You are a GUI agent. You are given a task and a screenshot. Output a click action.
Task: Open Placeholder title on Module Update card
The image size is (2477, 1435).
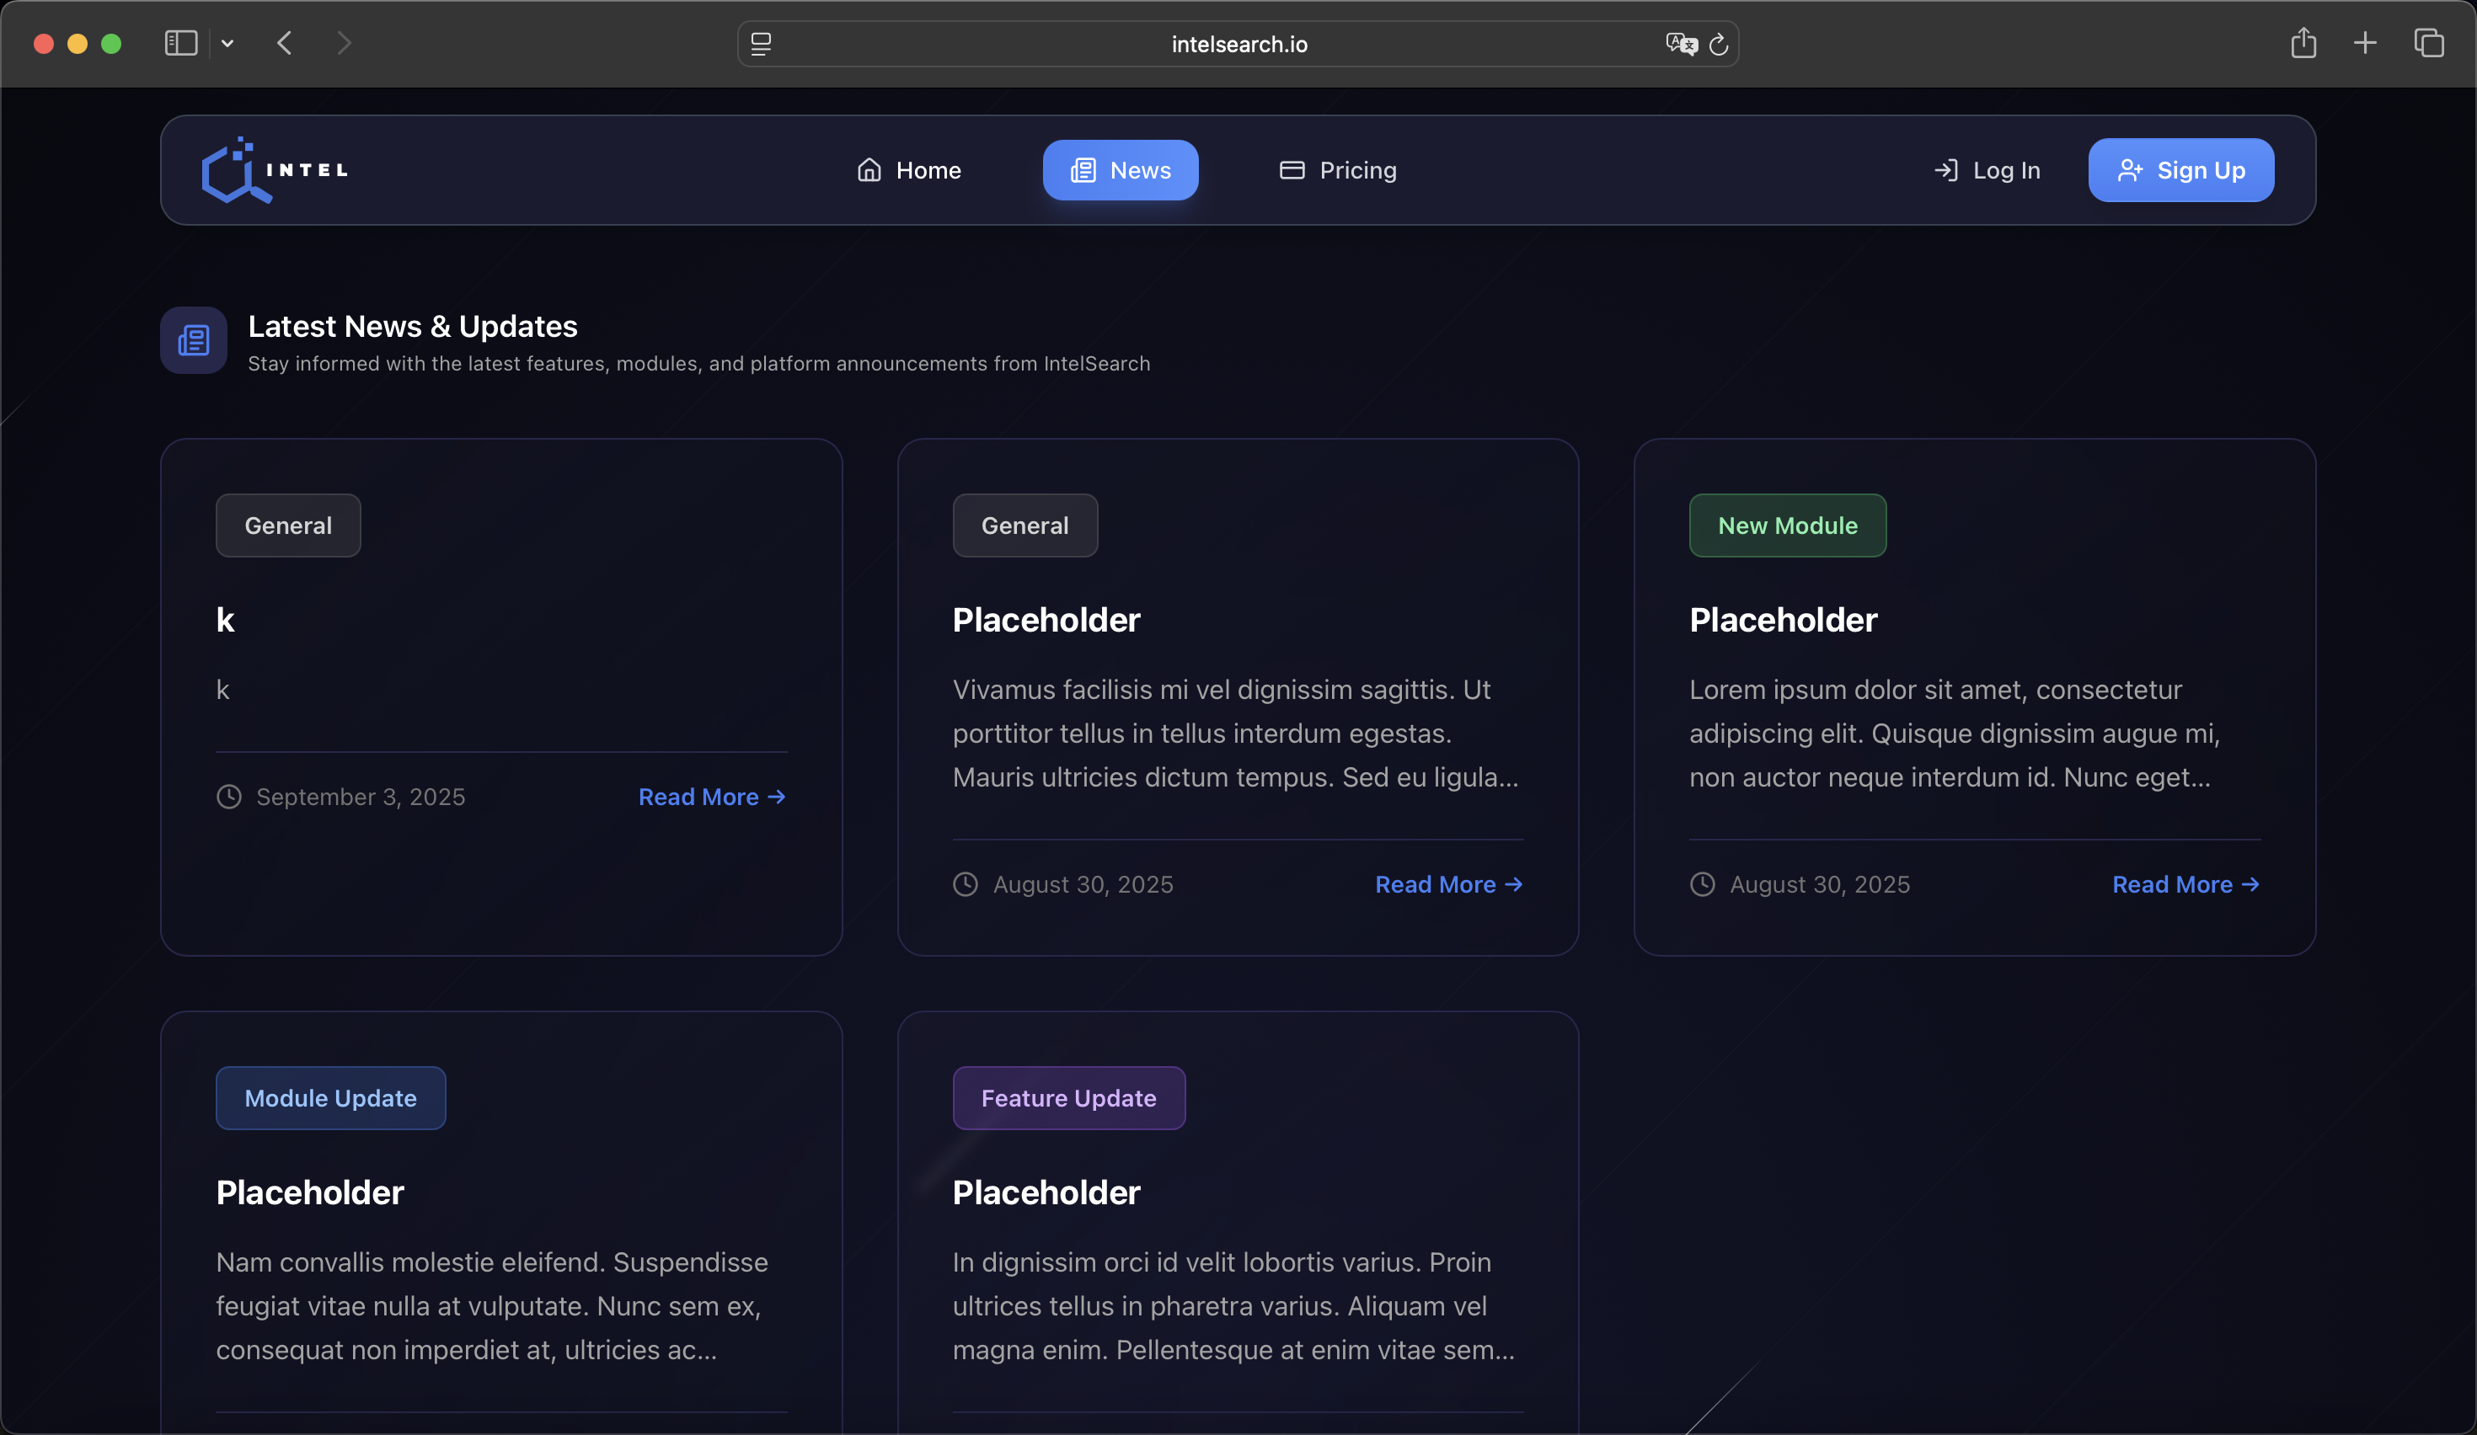pos(310,1192)
